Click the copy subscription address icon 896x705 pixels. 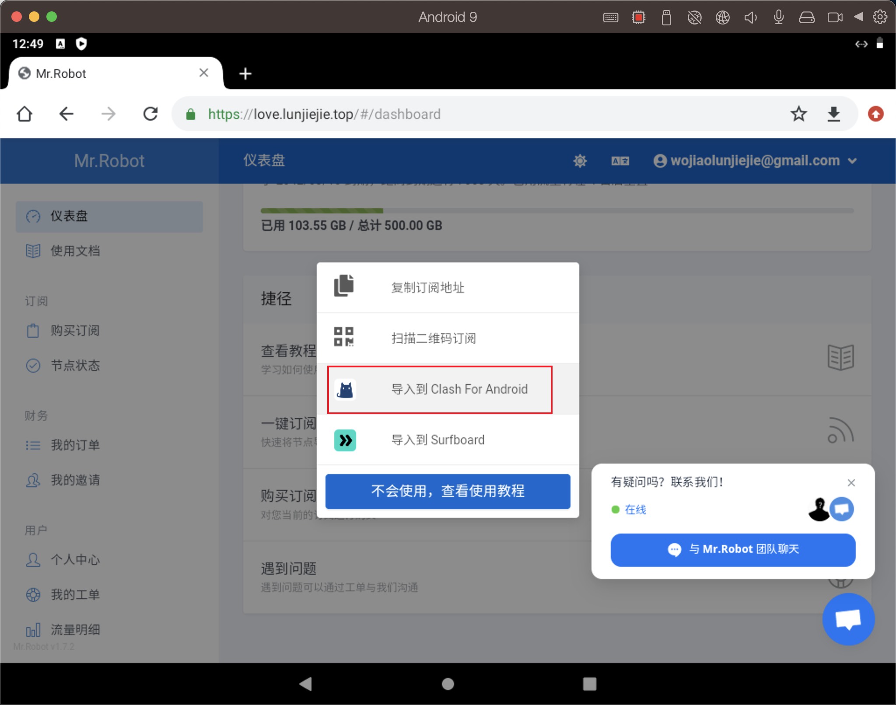344,286
